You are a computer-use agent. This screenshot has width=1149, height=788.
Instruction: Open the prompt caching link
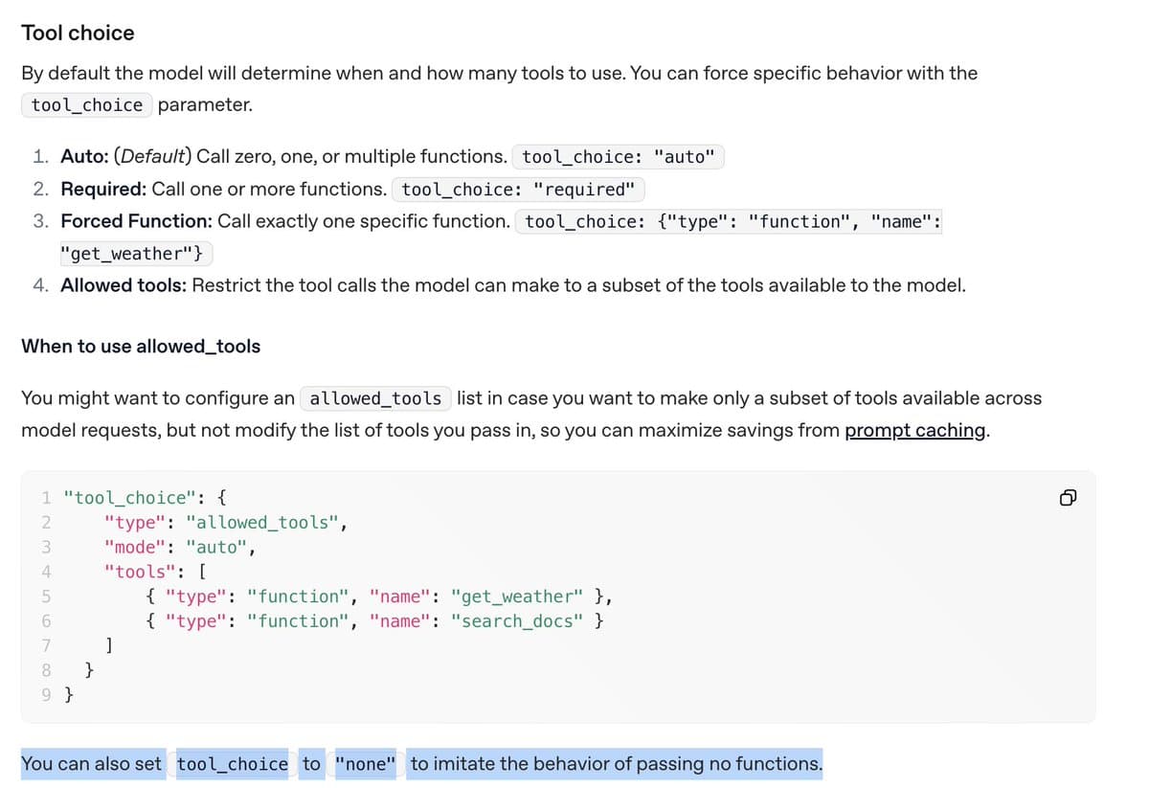(915, 430)
